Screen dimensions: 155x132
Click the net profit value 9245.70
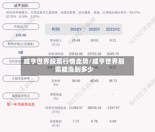(113, 54)
